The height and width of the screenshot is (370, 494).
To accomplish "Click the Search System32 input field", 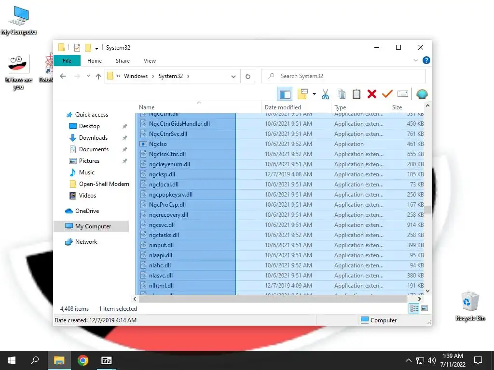I will [x=343, y=76].
